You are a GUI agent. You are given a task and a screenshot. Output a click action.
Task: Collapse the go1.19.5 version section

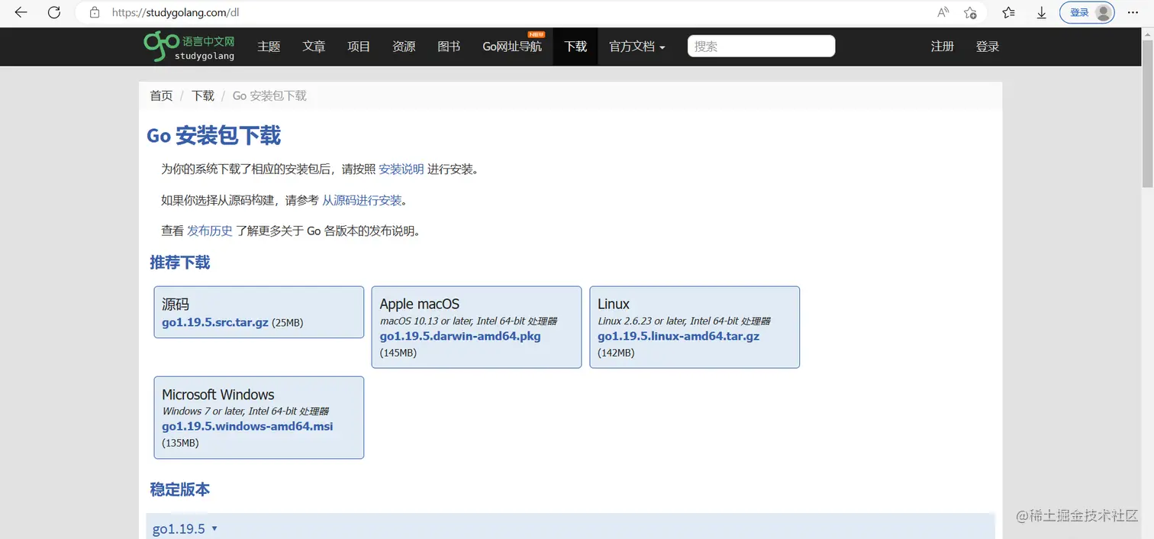click(185, 529)
